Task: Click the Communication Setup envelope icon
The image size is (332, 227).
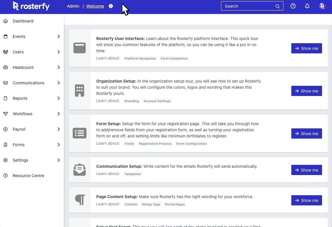Action: 80,170
